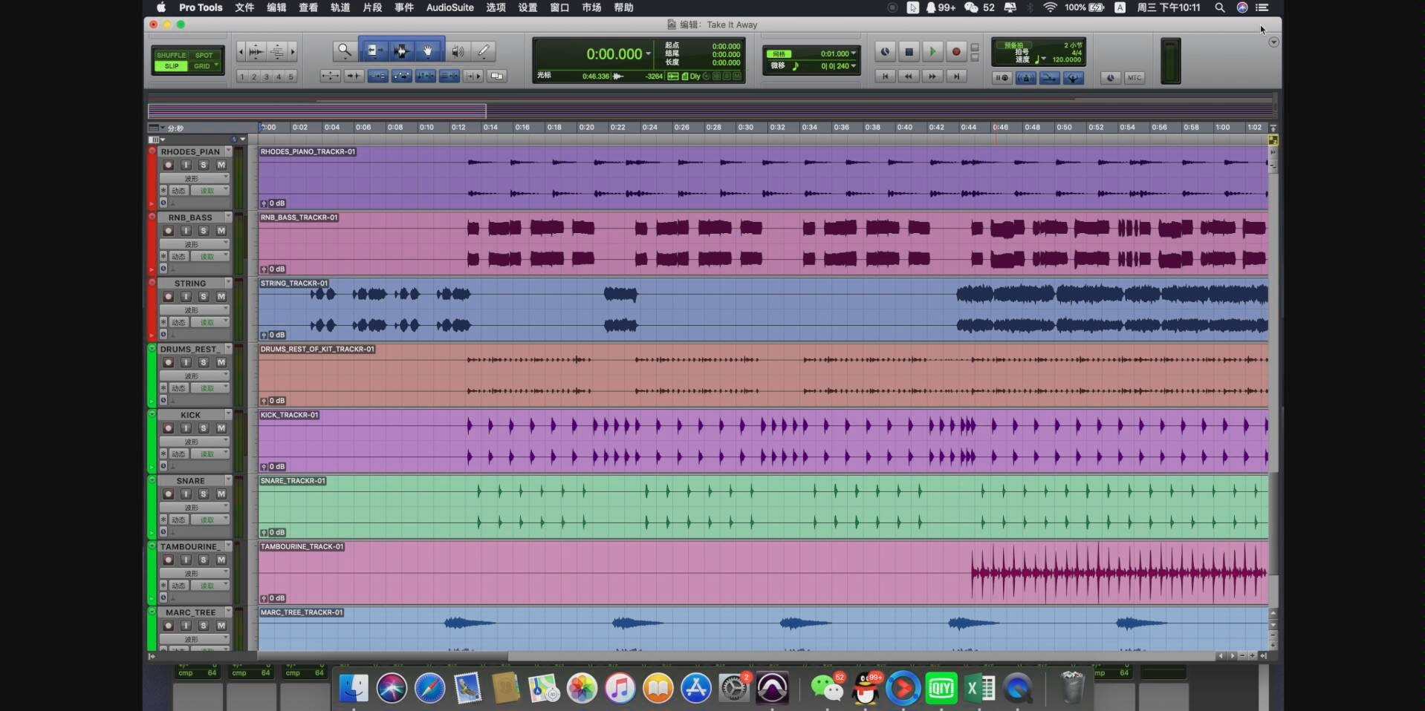This screenshot has width=1425, height=711.
Task: Open WeChat from the Dock
Action: (x=827, y=688)
